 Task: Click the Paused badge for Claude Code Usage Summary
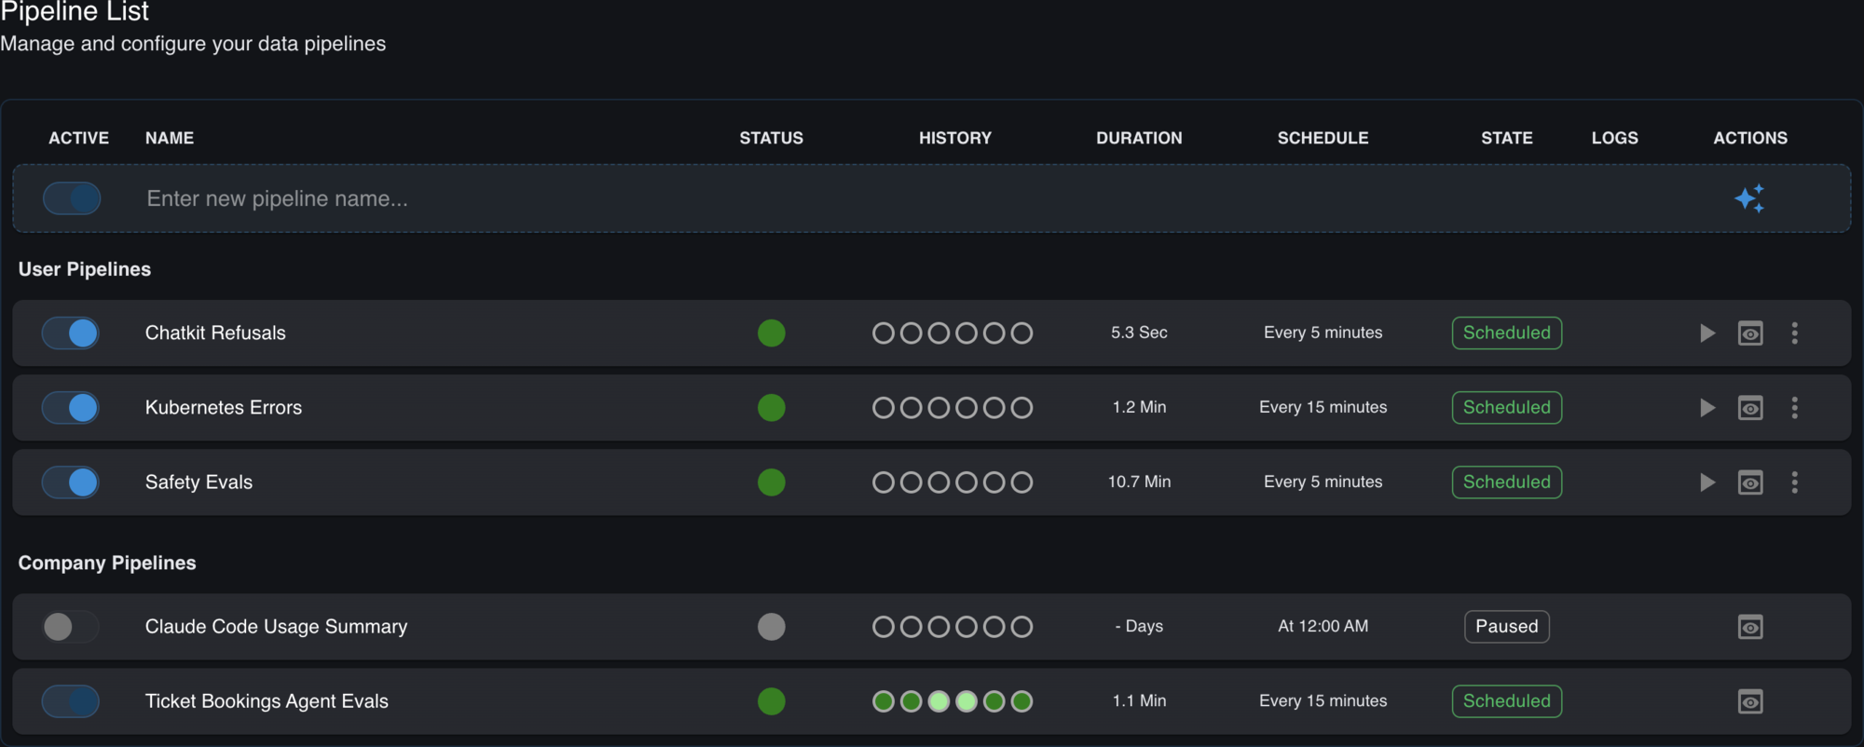pos(1507,627)
